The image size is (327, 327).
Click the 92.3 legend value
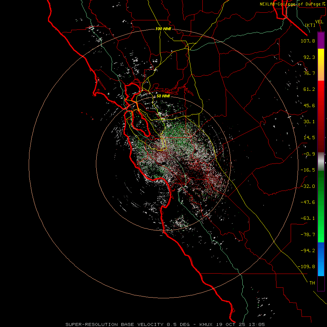pyautogui.click(x=309, y=57)
